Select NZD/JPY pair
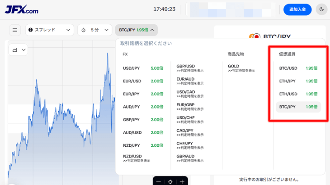330x185 pixels. point(143,145)
